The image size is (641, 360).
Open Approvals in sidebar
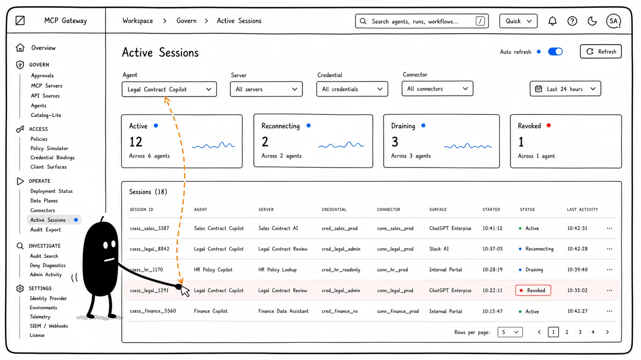[x=42, y=76]
